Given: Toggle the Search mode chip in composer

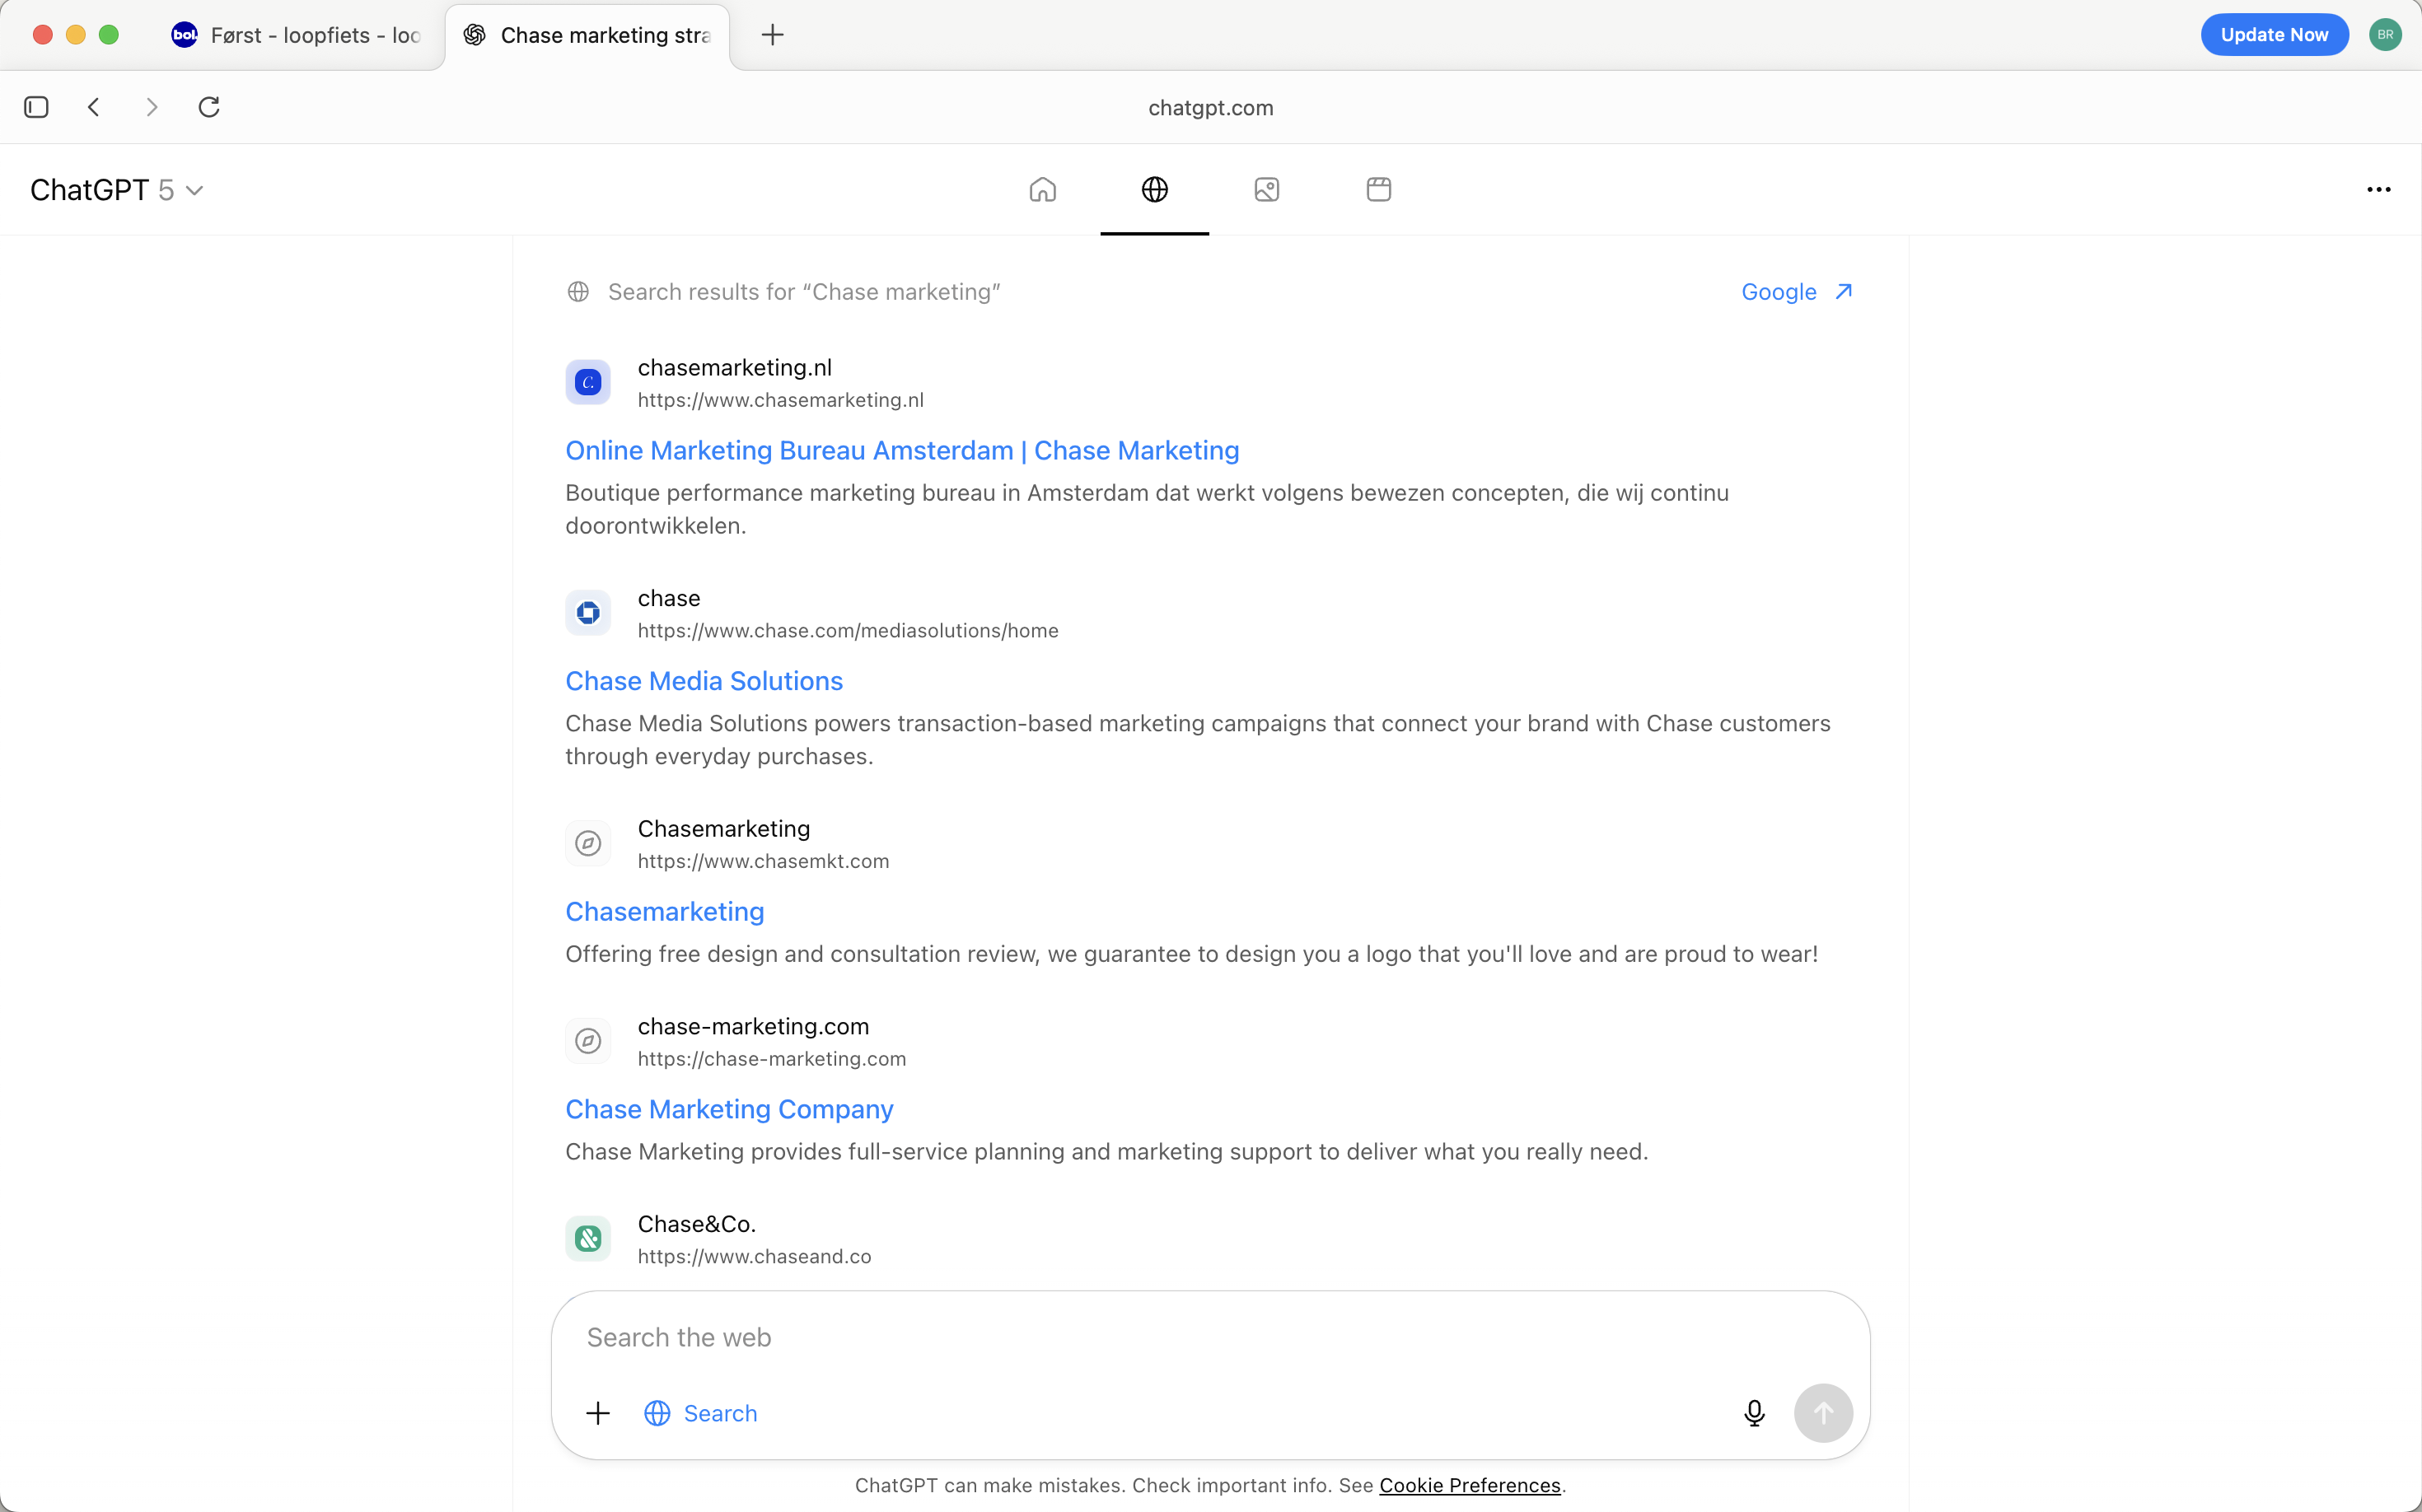Looking at the screenshot, I should (x=700, y=1412).
